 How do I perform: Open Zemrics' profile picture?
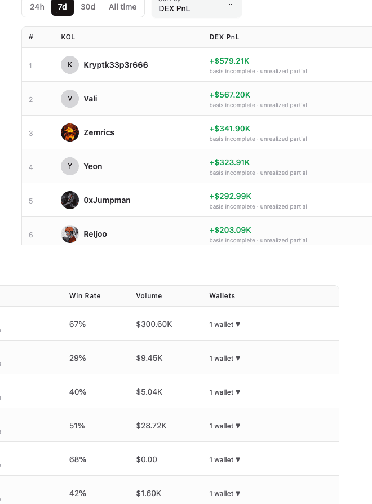(x=70, y=132)
